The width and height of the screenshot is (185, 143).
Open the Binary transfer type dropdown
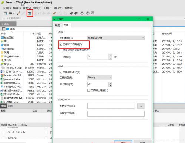click(x=100, y=77)
